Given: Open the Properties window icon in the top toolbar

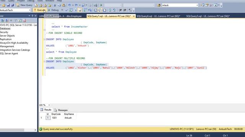Looking at the screenshot, I should (x=207, y=5).
